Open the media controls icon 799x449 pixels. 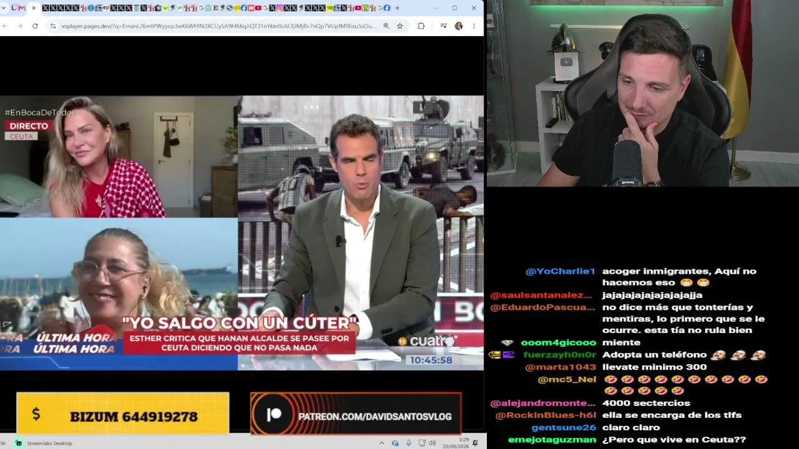point(443,26)
